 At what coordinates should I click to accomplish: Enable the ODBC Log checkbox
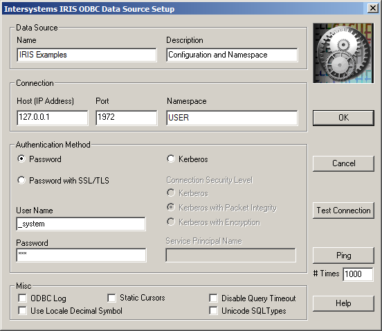pos(22,298)
